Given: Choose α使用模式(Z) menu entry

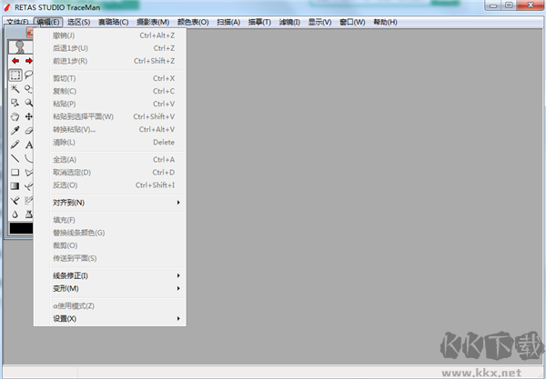Looking at the screenshot, I should [110, 306].
